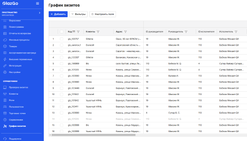This screenshot has width=247, height=141.
Task: Open Отчеты по вопросам menu item
Action: pyautogui.click(x=20, y=33)
